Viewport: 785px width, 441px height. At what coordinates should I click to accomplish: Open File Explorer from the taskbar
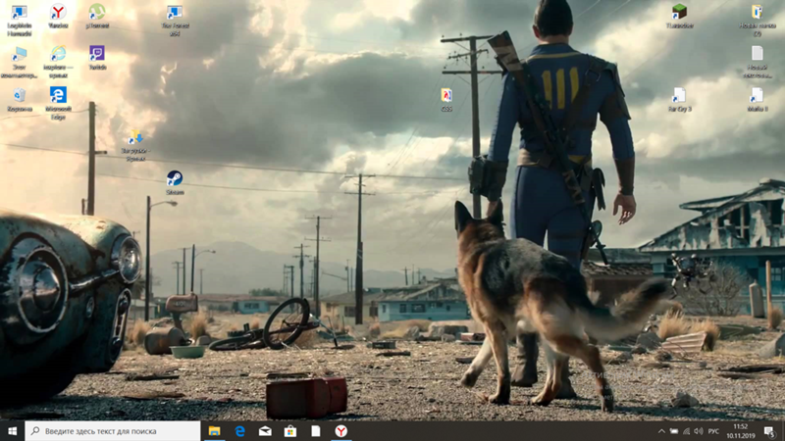tap(214, 431)
